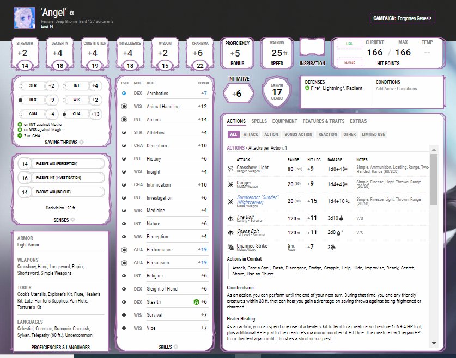Click the Dagger attack icon
The height and width of the screenshot is (358, 456).
[x=230, y=184]
